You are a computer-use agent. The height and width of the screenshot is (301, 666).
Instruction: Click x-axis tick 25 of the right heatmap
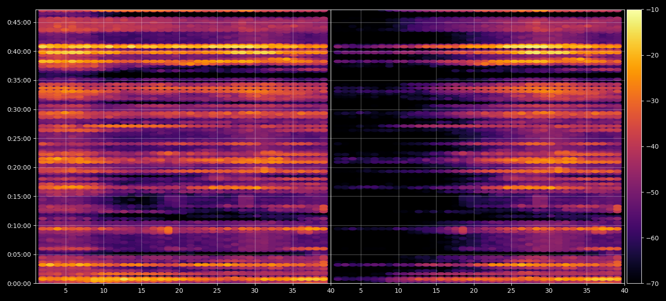point(511,291)
